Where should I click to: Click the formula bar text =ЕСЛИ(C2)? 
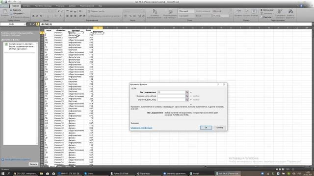[46, 24]
